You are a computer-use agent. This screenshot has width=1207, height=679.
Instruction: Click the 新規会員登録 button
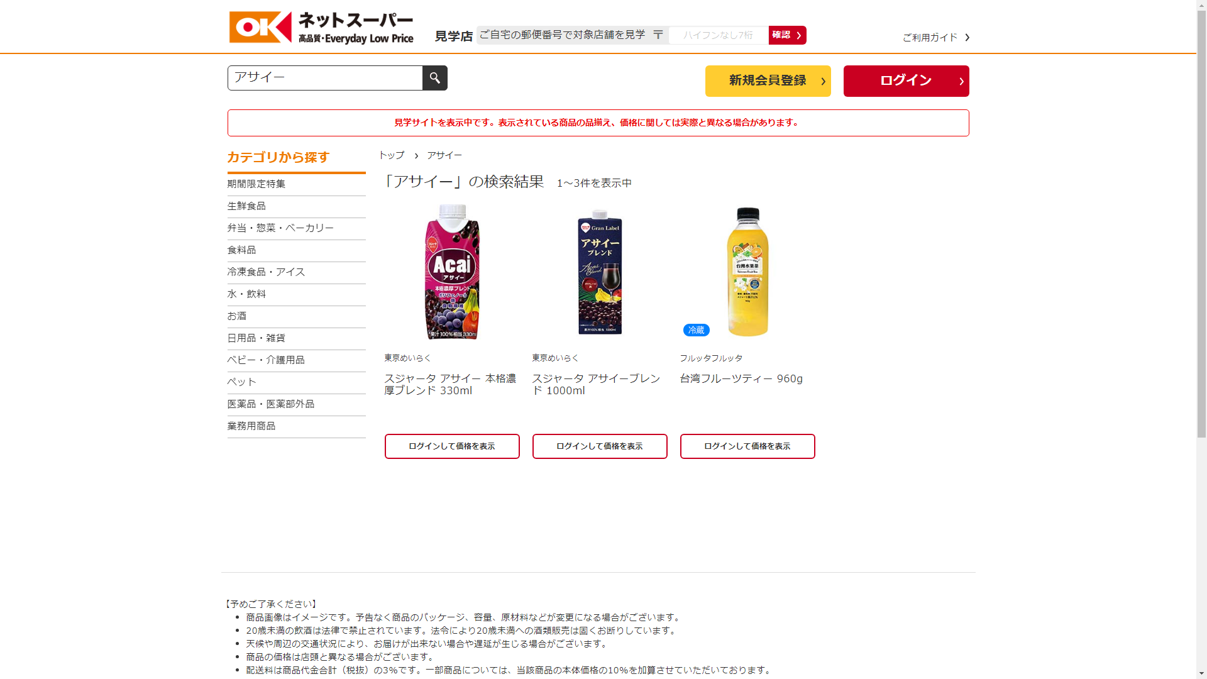768,81
